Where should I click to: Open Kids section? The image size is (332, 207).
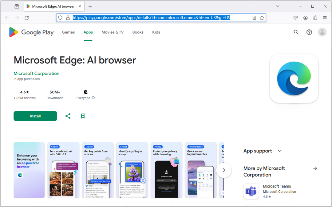click(x=156, y=32)
